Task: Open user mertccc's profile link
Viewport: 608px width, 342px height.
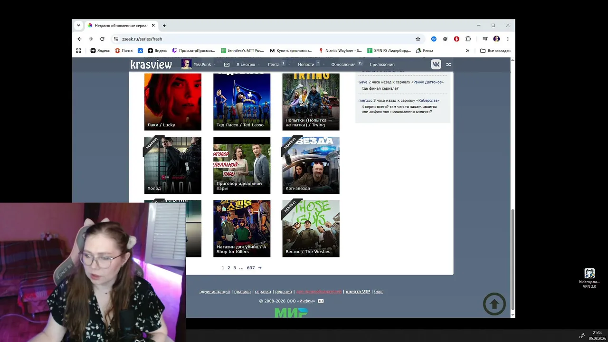Action: (x=365, y=101)
